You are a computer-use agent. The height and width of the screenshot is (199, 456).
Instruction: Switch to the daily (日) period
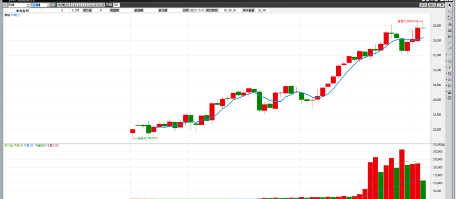click(58, 5)
